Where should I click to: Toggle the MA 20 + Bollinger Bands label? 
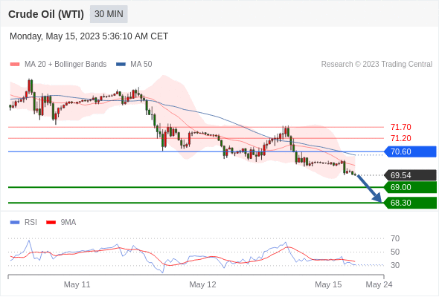point(65,65)
